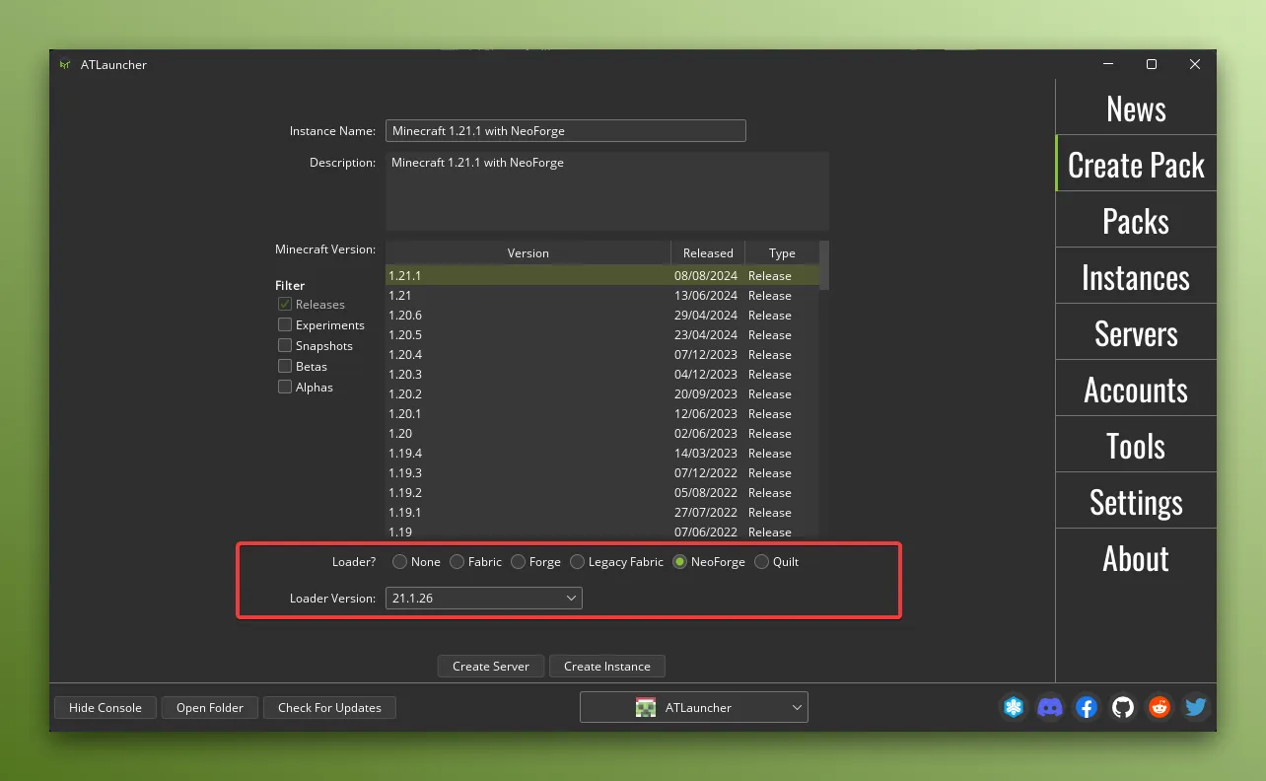Open the ATLauncher Discord community icon
Screen dimensions: 1266x781
point(1050,707)
